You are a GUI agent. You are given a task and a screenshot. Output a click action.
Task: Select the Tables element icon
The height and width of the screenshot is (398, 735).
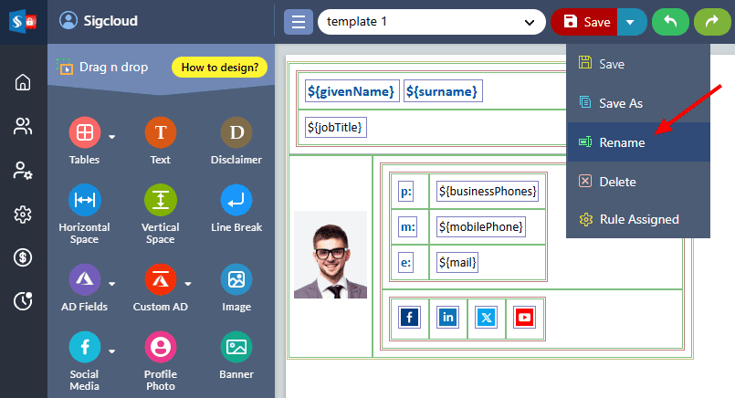[84, 133]
